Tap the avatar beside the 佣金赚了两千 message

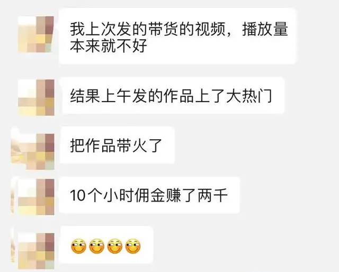pyautogui.click(x=36, y=197)
